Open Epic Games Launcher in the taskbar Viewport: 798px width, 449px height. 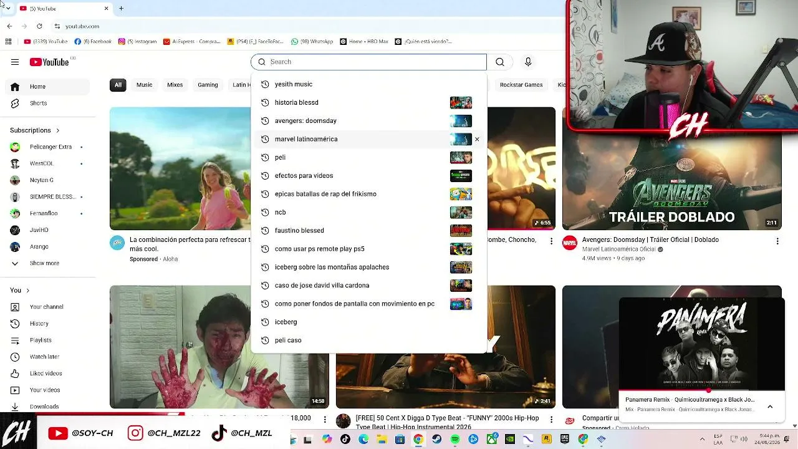coord(565,439)
